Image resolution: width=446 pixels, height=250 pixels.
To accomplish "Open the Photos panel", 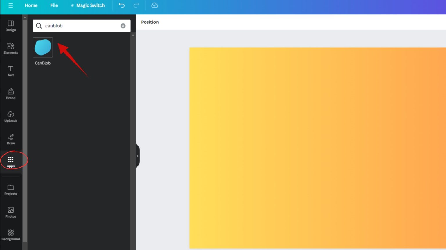I will coord(11,212).
